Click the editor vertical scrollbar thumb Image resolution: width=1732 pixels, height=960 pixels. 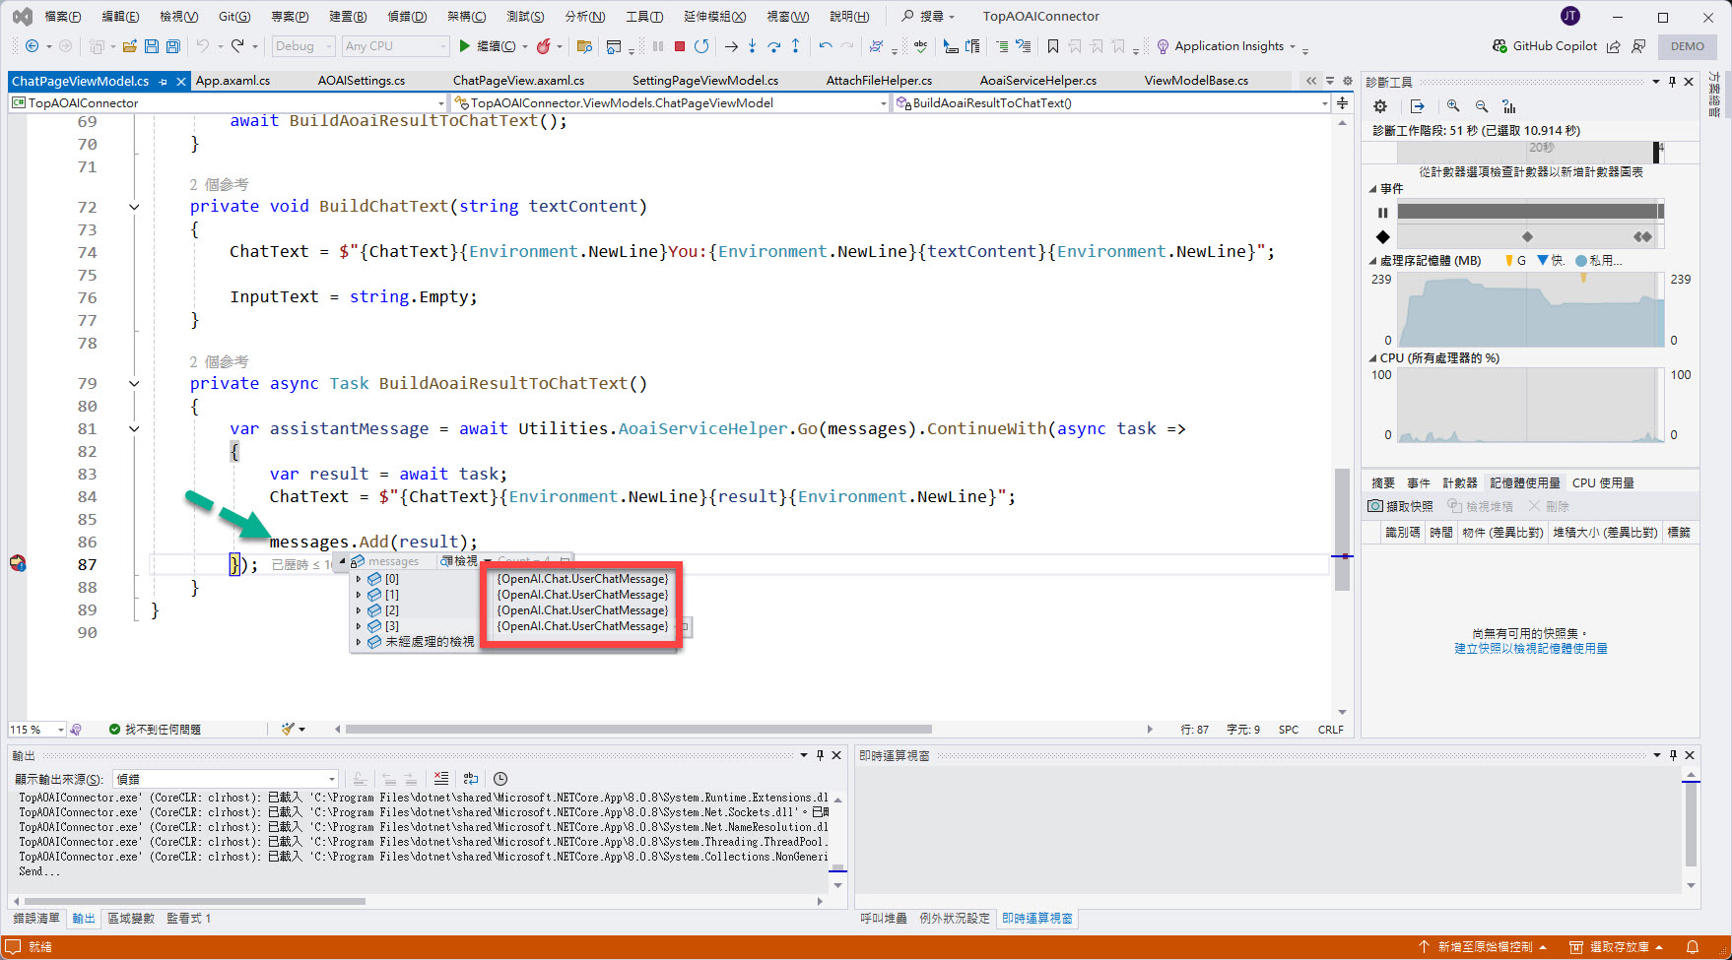click(x=1342, y=530)
